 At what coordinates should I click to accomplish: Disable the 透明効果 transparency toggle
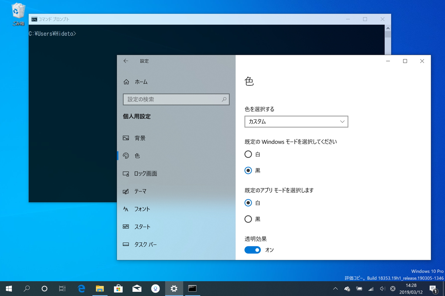point(252,250)
